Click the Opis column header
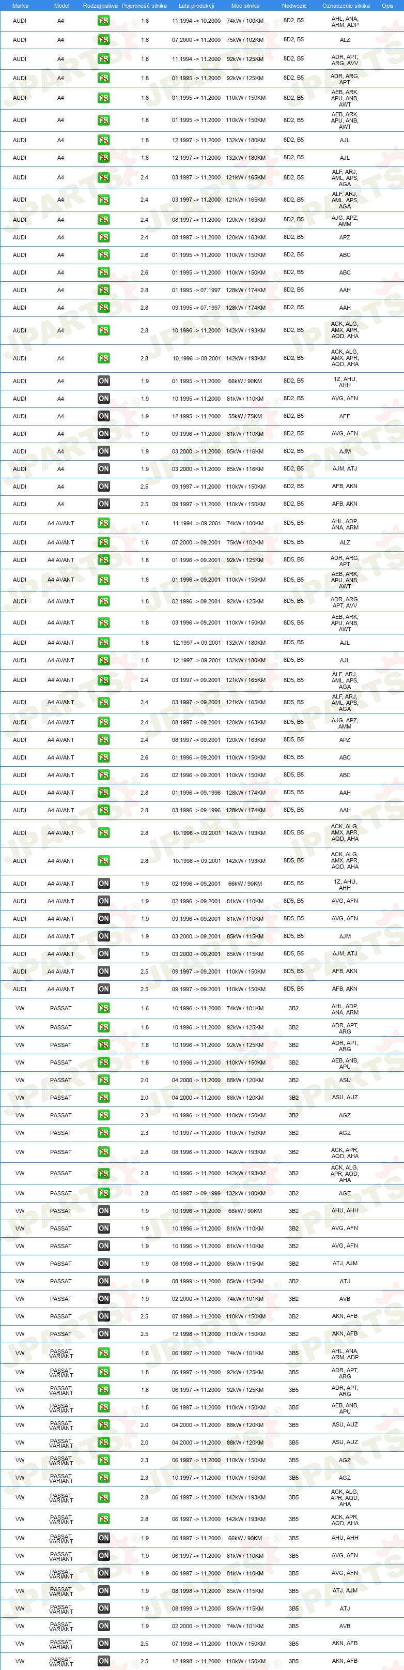The image size is (404, 1670). (x=387, y=6)
